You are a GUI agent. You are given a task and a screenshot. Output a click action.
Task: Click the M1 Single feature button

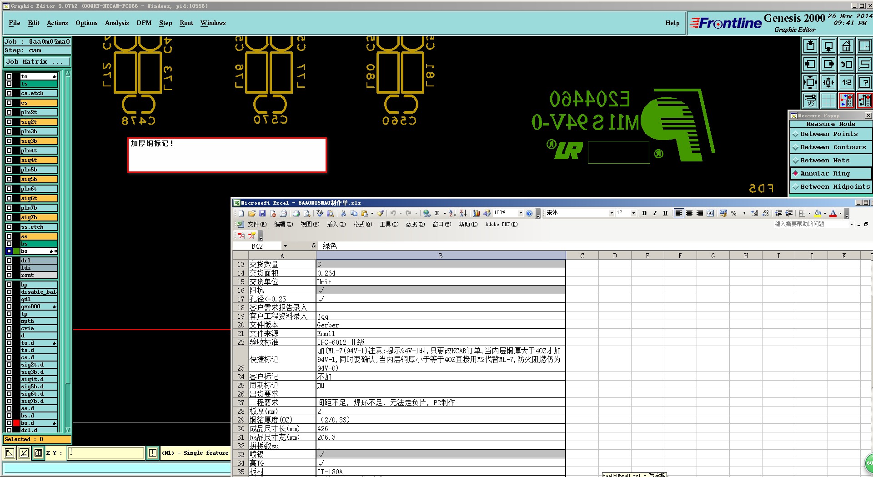click(x=196, y=453)
